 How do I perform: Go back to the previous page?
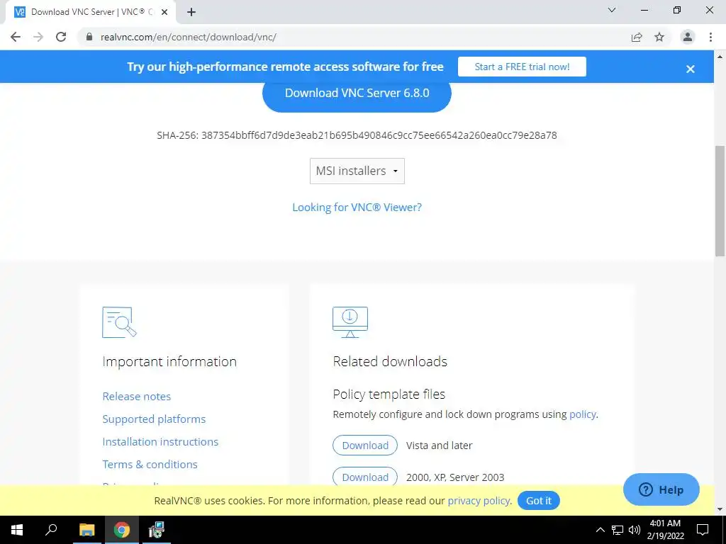coord(16,37)
